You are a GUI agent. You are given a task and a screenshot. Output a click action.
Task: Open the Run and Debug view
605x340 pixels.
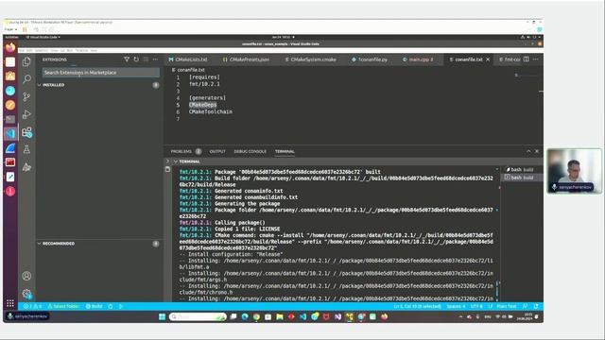pos(26,114)
